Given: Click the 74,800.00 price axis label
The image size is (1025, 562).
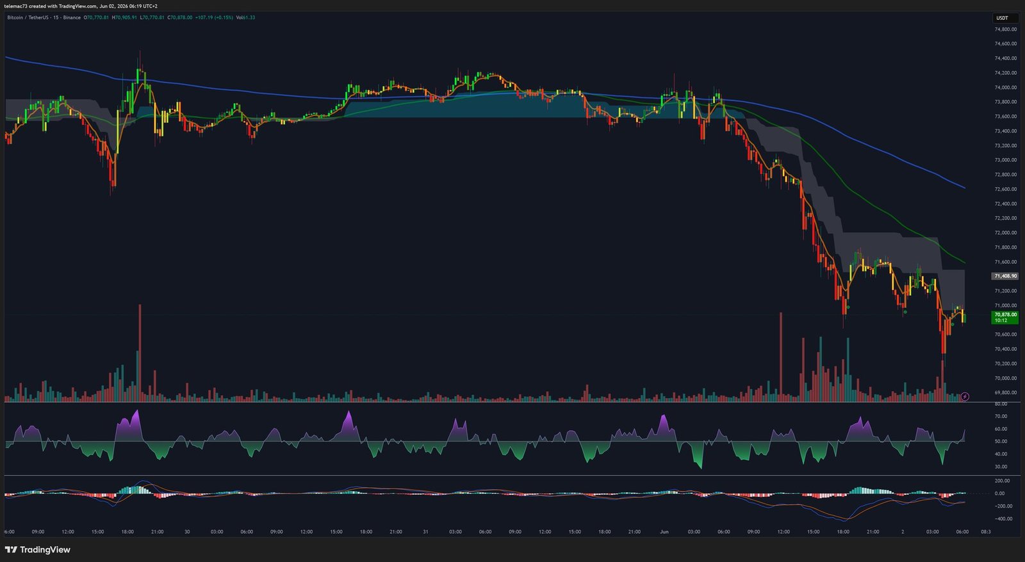Looking at the screenshot, I should tap(1005, 29).
